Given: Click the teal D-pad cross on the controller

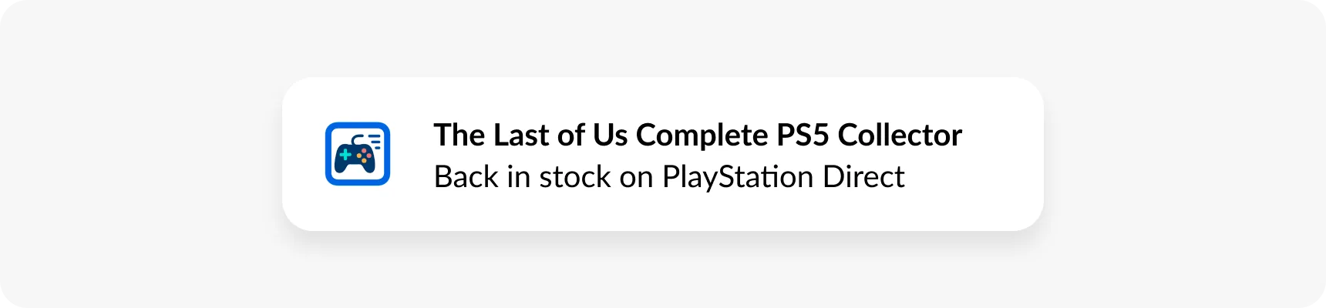Looking at the screenshot, I should pyautogui.click(x=345, y=156).
